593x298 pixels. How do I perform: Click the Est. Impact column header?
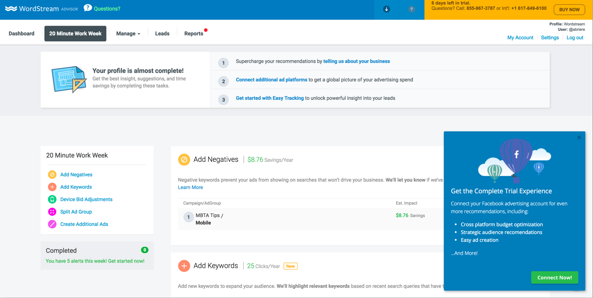click(407, 203)
